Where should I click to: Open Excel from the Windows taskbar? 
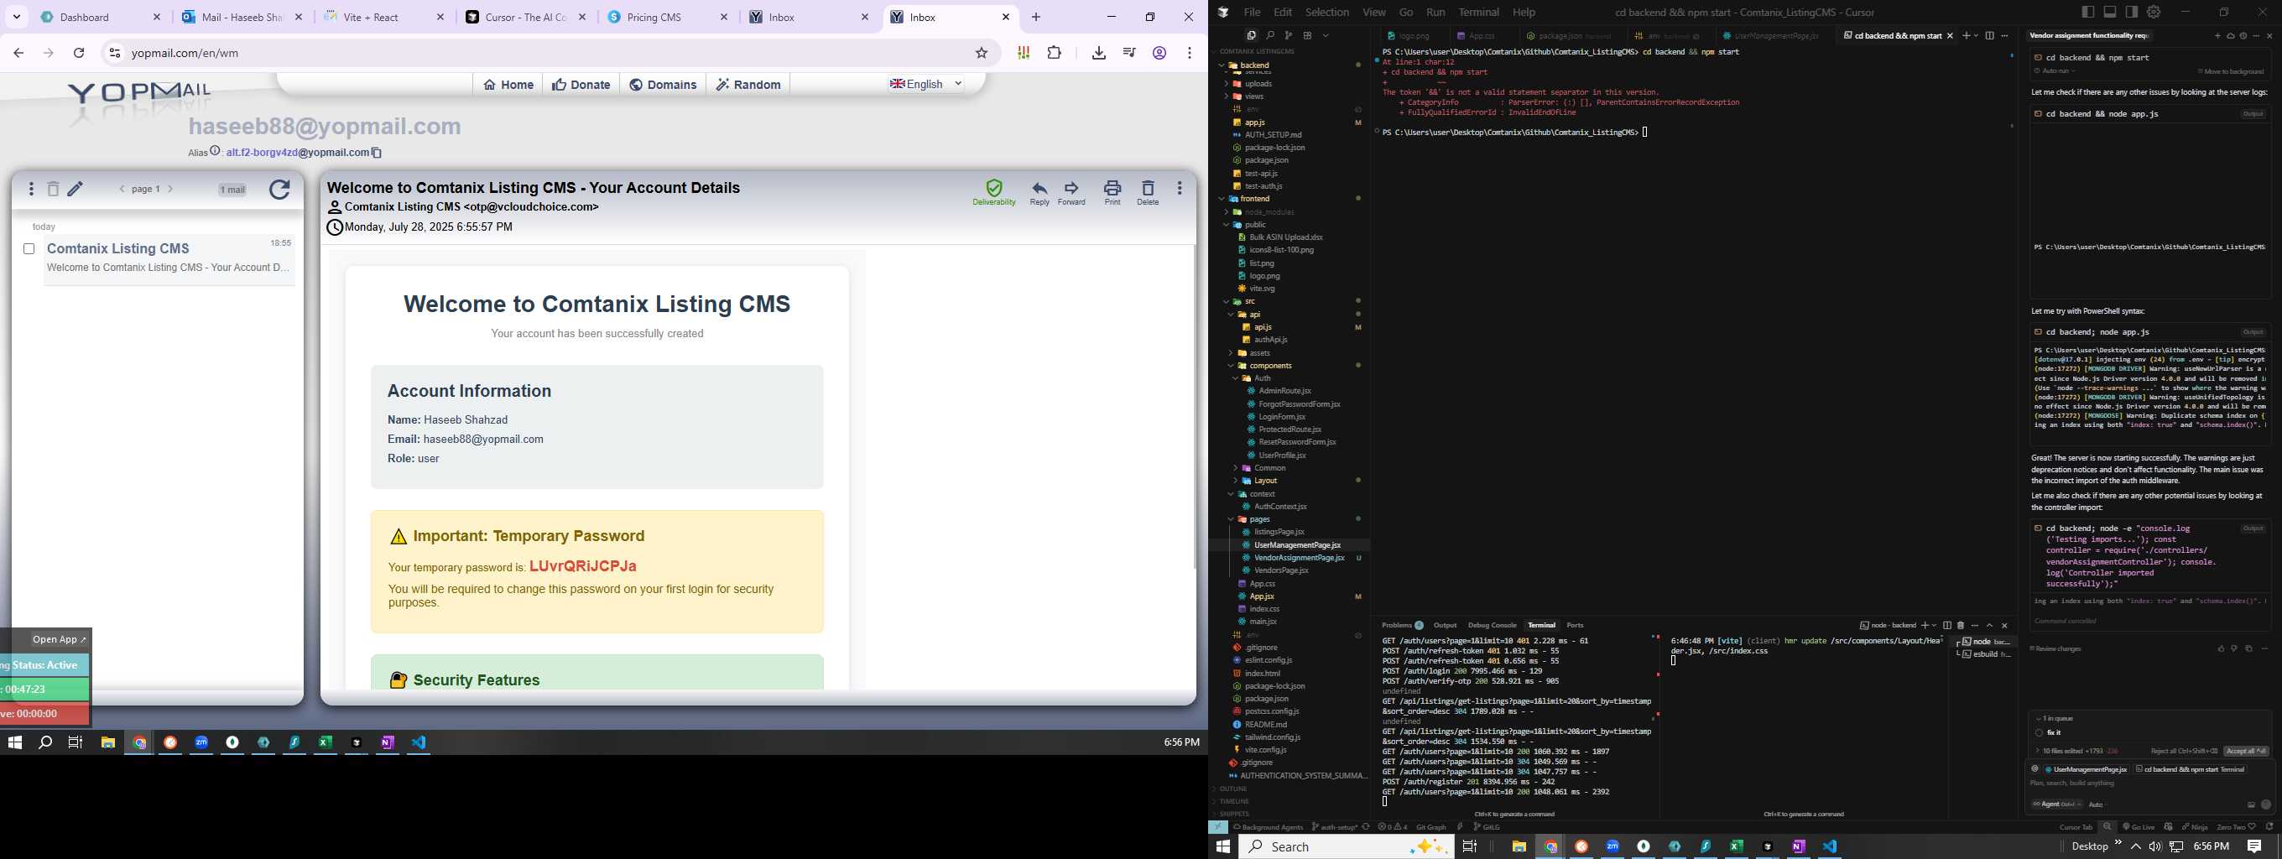pyautogui.click(x=1736, y=846)
